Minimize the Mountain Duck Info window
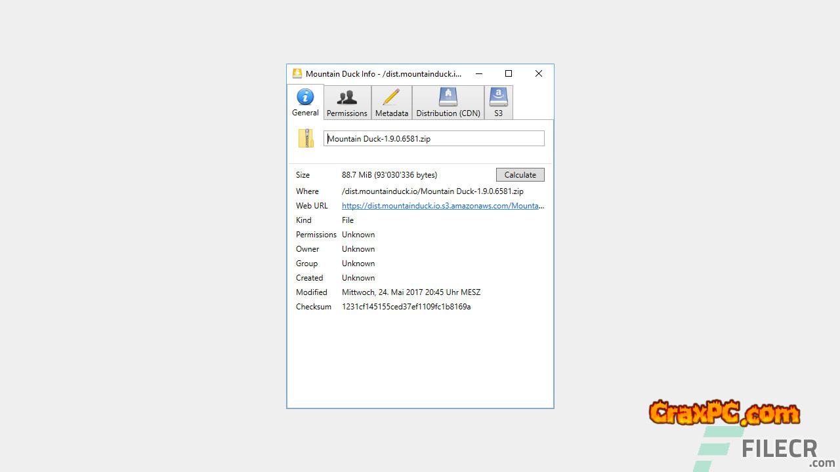 (x=479, y=73)
